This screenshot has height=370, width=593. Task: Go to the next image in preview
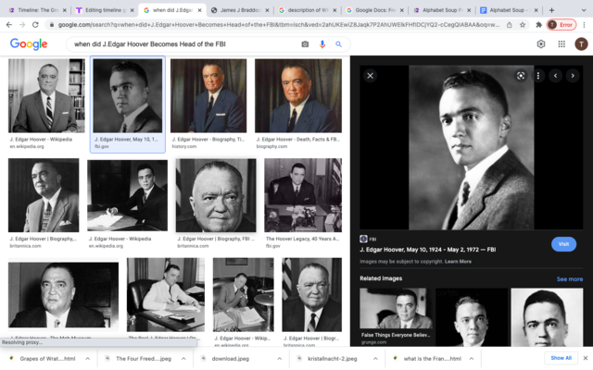coord(573,76)
